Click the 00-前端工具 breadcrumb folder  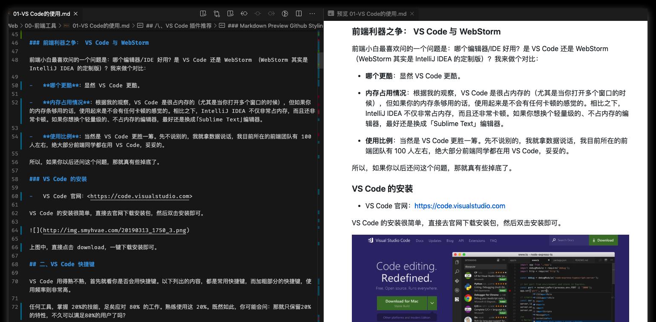click(x=40, y=26)
